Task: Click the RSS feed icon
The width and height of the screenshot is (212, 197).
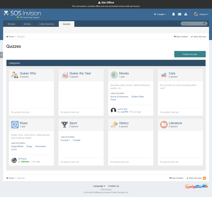Action: tap(204, 178)
